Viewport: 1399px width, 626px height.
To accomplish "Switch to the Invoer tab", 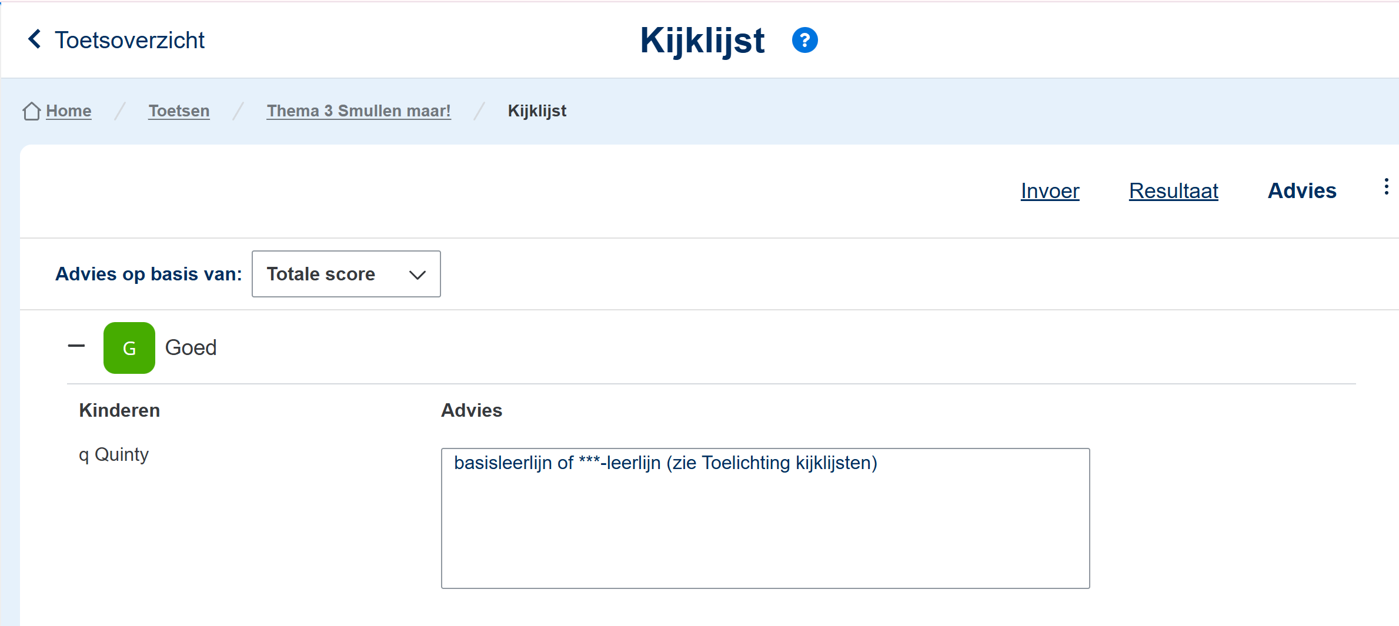I will coord(1050,191).
